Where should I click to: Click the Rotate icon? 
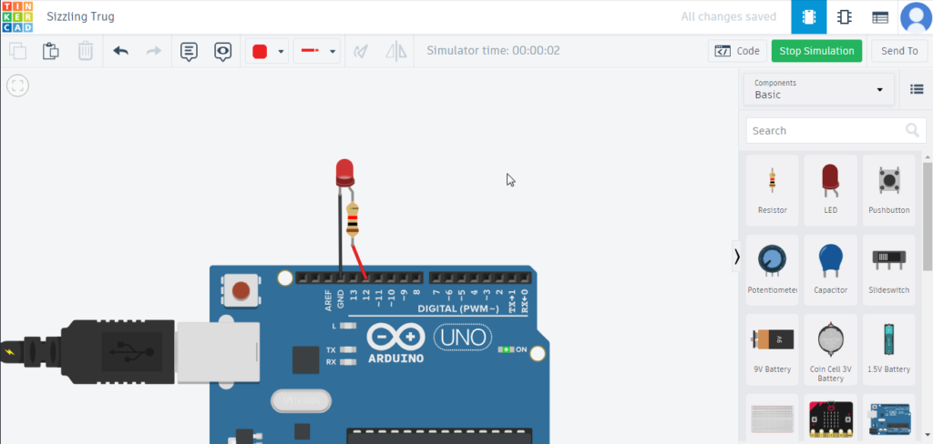pyautogui.click(x=361, y=52)
